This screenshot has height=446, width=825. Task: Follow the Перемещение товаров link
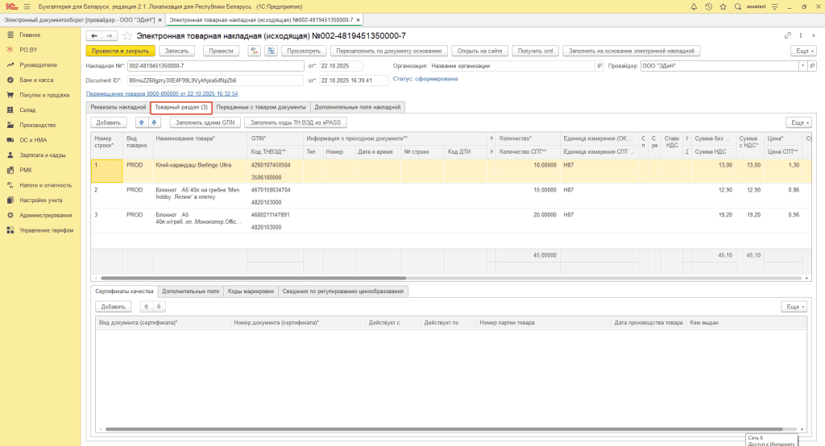(161, 93)
